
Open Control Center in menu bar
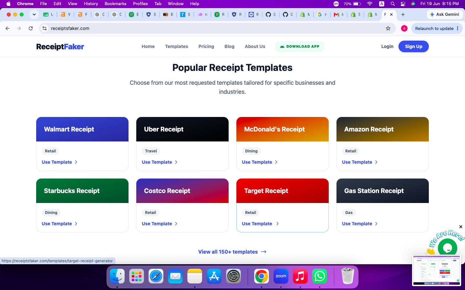click(403, 4)
